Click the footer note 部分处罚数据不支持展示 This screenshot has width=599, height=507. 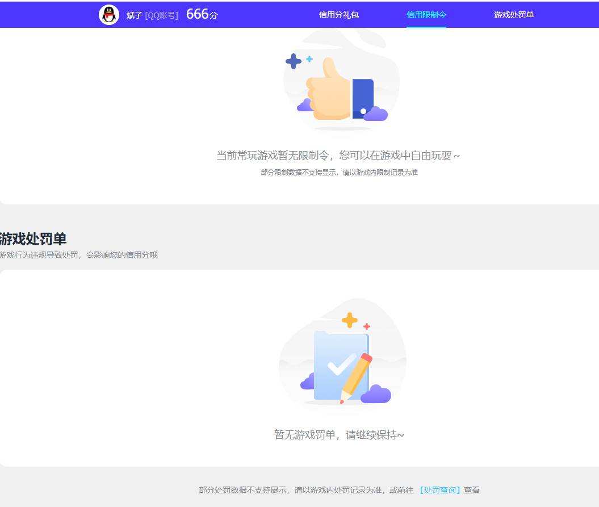point(242,490)
